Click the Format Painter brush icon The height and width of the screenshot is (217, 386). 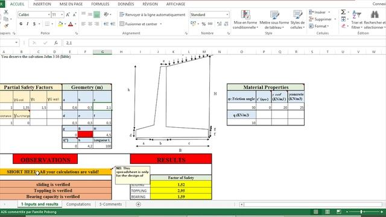point(6,25)
